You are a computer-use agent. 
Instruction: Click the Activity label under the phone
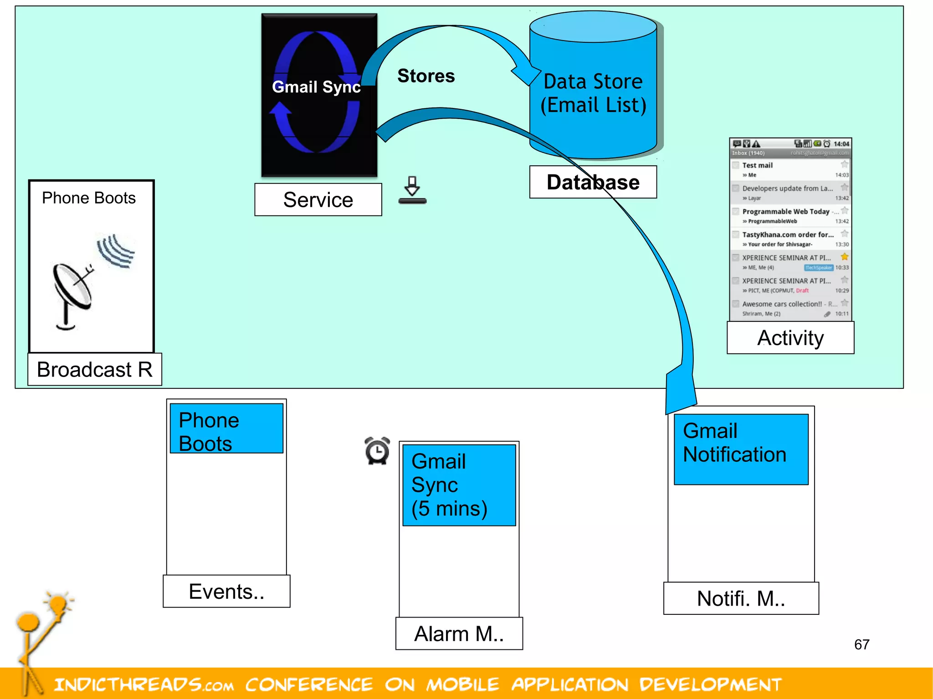pyautogui.click(x=790, y=338)
